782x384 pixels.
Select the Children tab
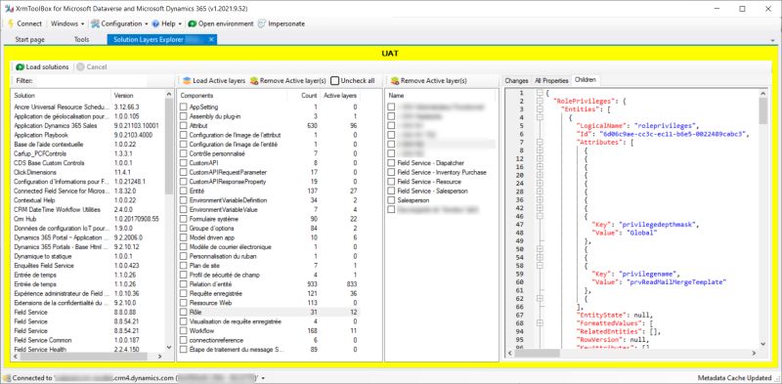[x=586, y=80]
